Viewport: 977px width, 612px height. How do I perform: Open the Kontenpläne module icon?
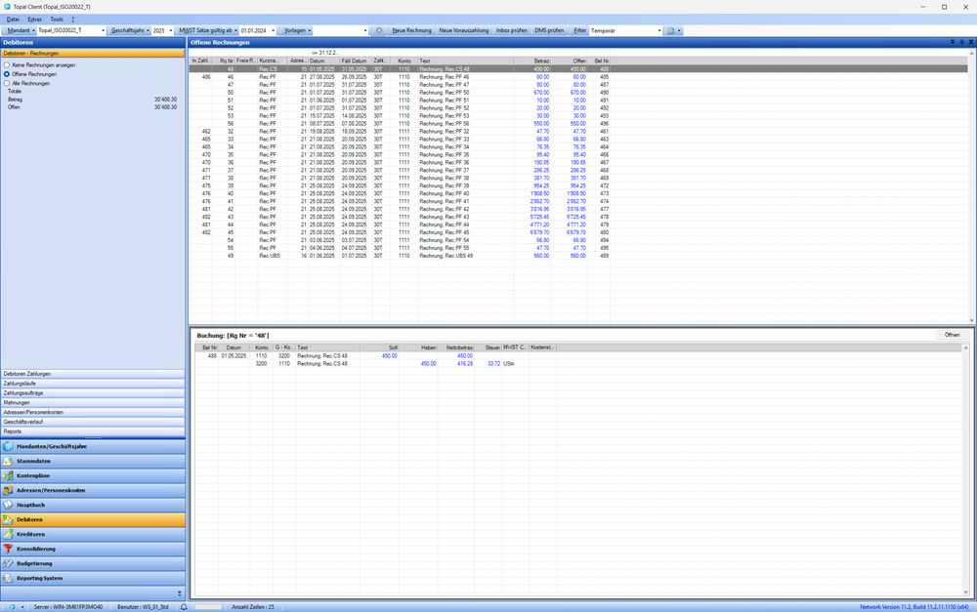pos(9,475)
